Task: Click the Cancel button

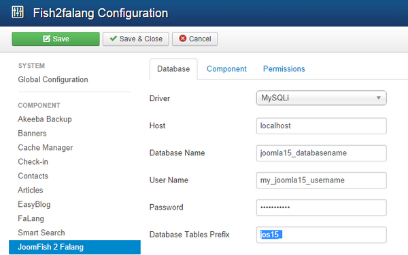Action: pyautogui.click(x=194, y=39)
